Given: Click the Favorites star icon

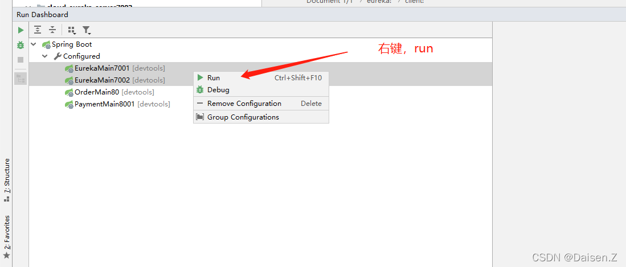Looking at the screenshot, I should click(6, 256).
